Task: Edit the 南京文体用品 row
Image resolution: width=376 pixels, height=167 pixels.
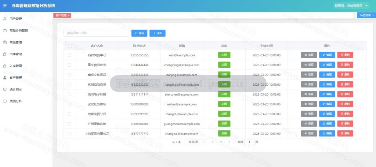Action: click(327, 74)
